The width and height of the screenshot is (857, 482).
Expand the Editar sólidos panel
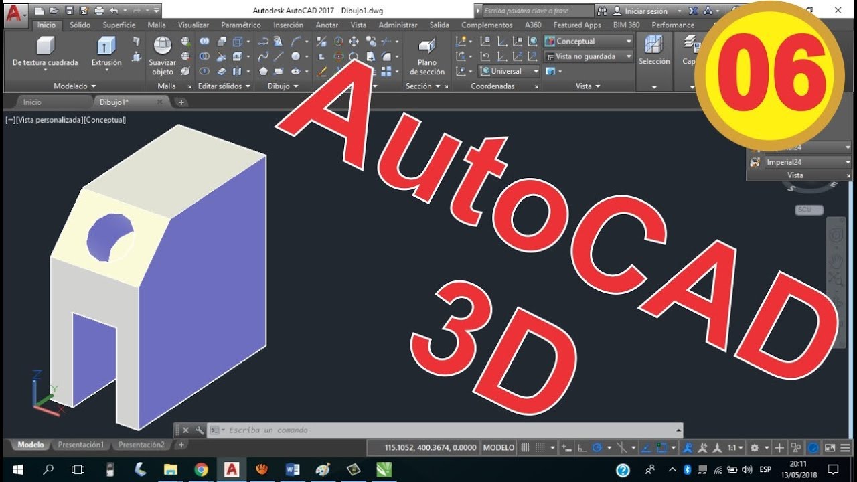click(224, 86)
